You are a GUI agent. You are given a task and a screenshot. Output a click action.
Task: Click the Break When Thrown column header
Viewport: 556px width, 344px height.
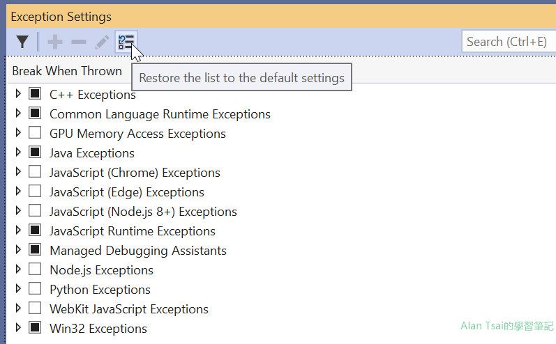67,71
